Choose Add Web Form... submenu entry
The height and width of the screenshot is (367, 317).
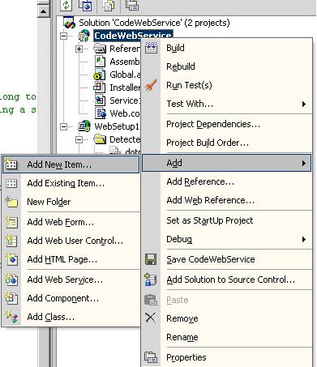(71, 222)
